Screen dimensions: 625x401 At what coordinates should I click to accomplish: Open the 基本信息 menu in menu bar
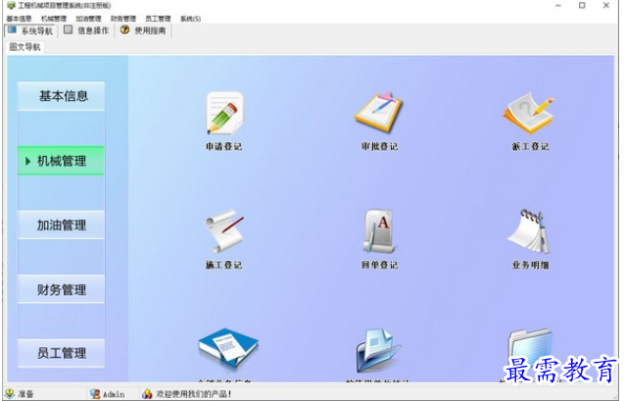coord(20,19)
